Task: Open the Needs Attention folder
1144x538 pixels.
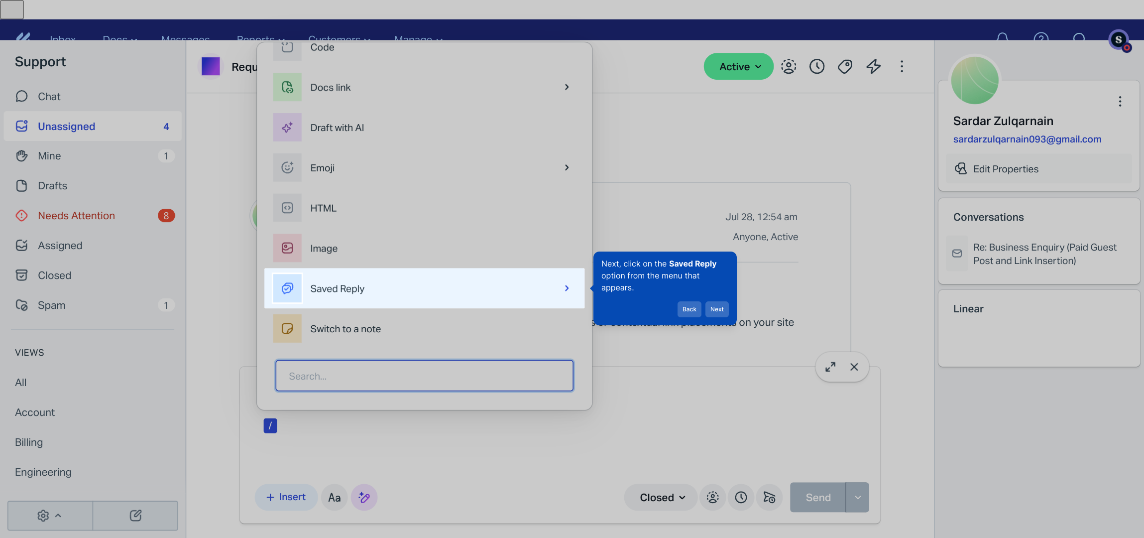Action: pos(93,216)
